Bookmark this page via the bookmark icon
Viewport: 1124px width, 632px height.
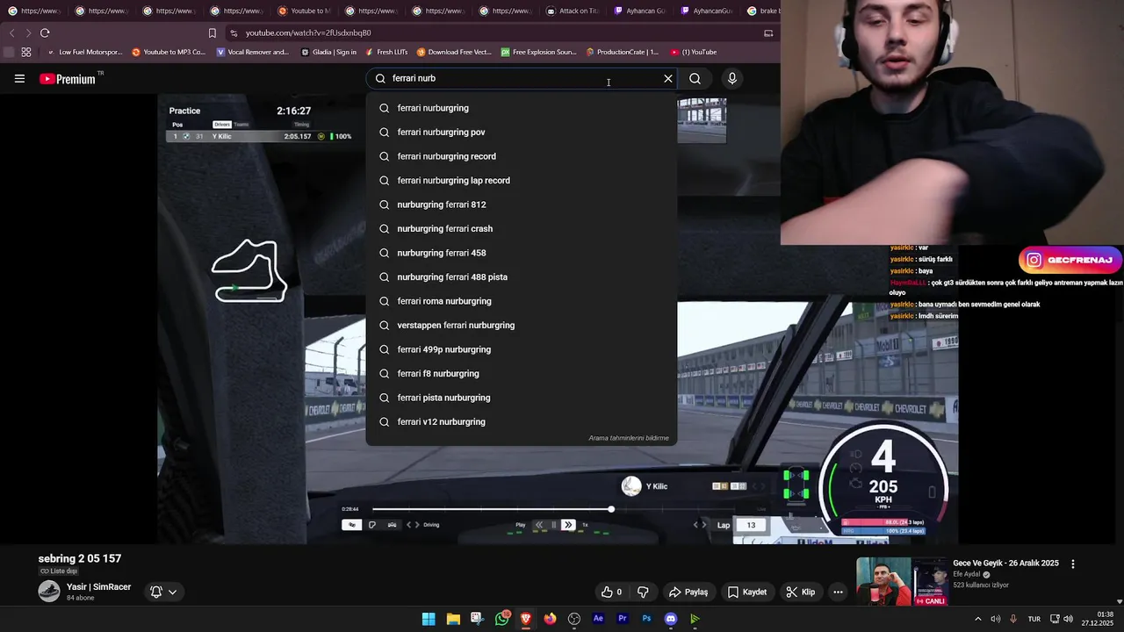tap(212, 32)
